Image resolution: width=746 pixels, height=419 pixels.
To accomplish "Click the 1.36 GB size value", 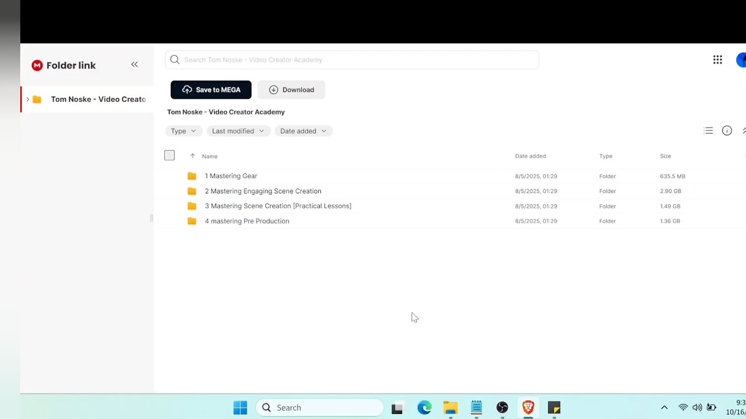I will pyautogui.click(x=670, y=221).
